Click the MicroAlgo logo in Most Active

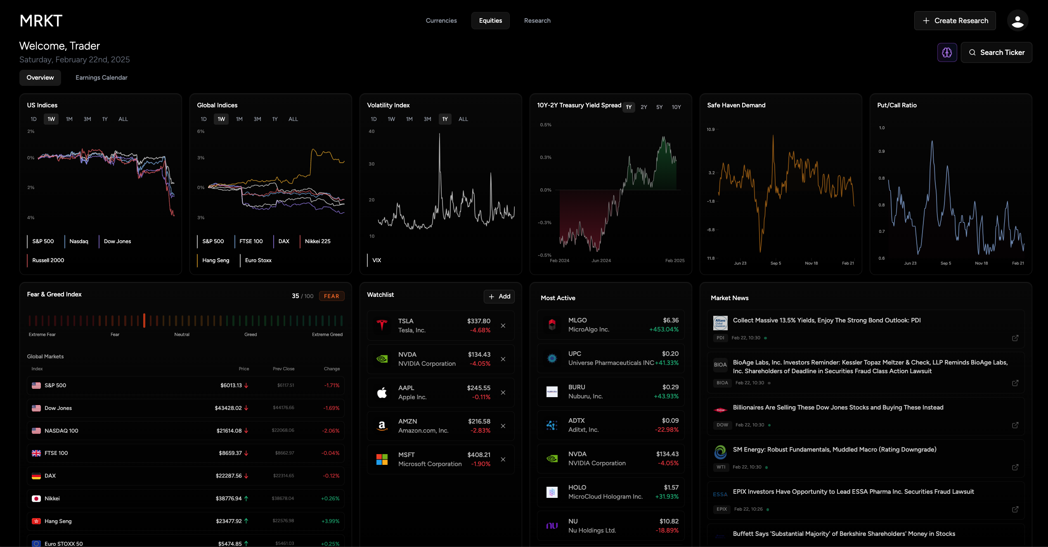(x=552, y=325)
